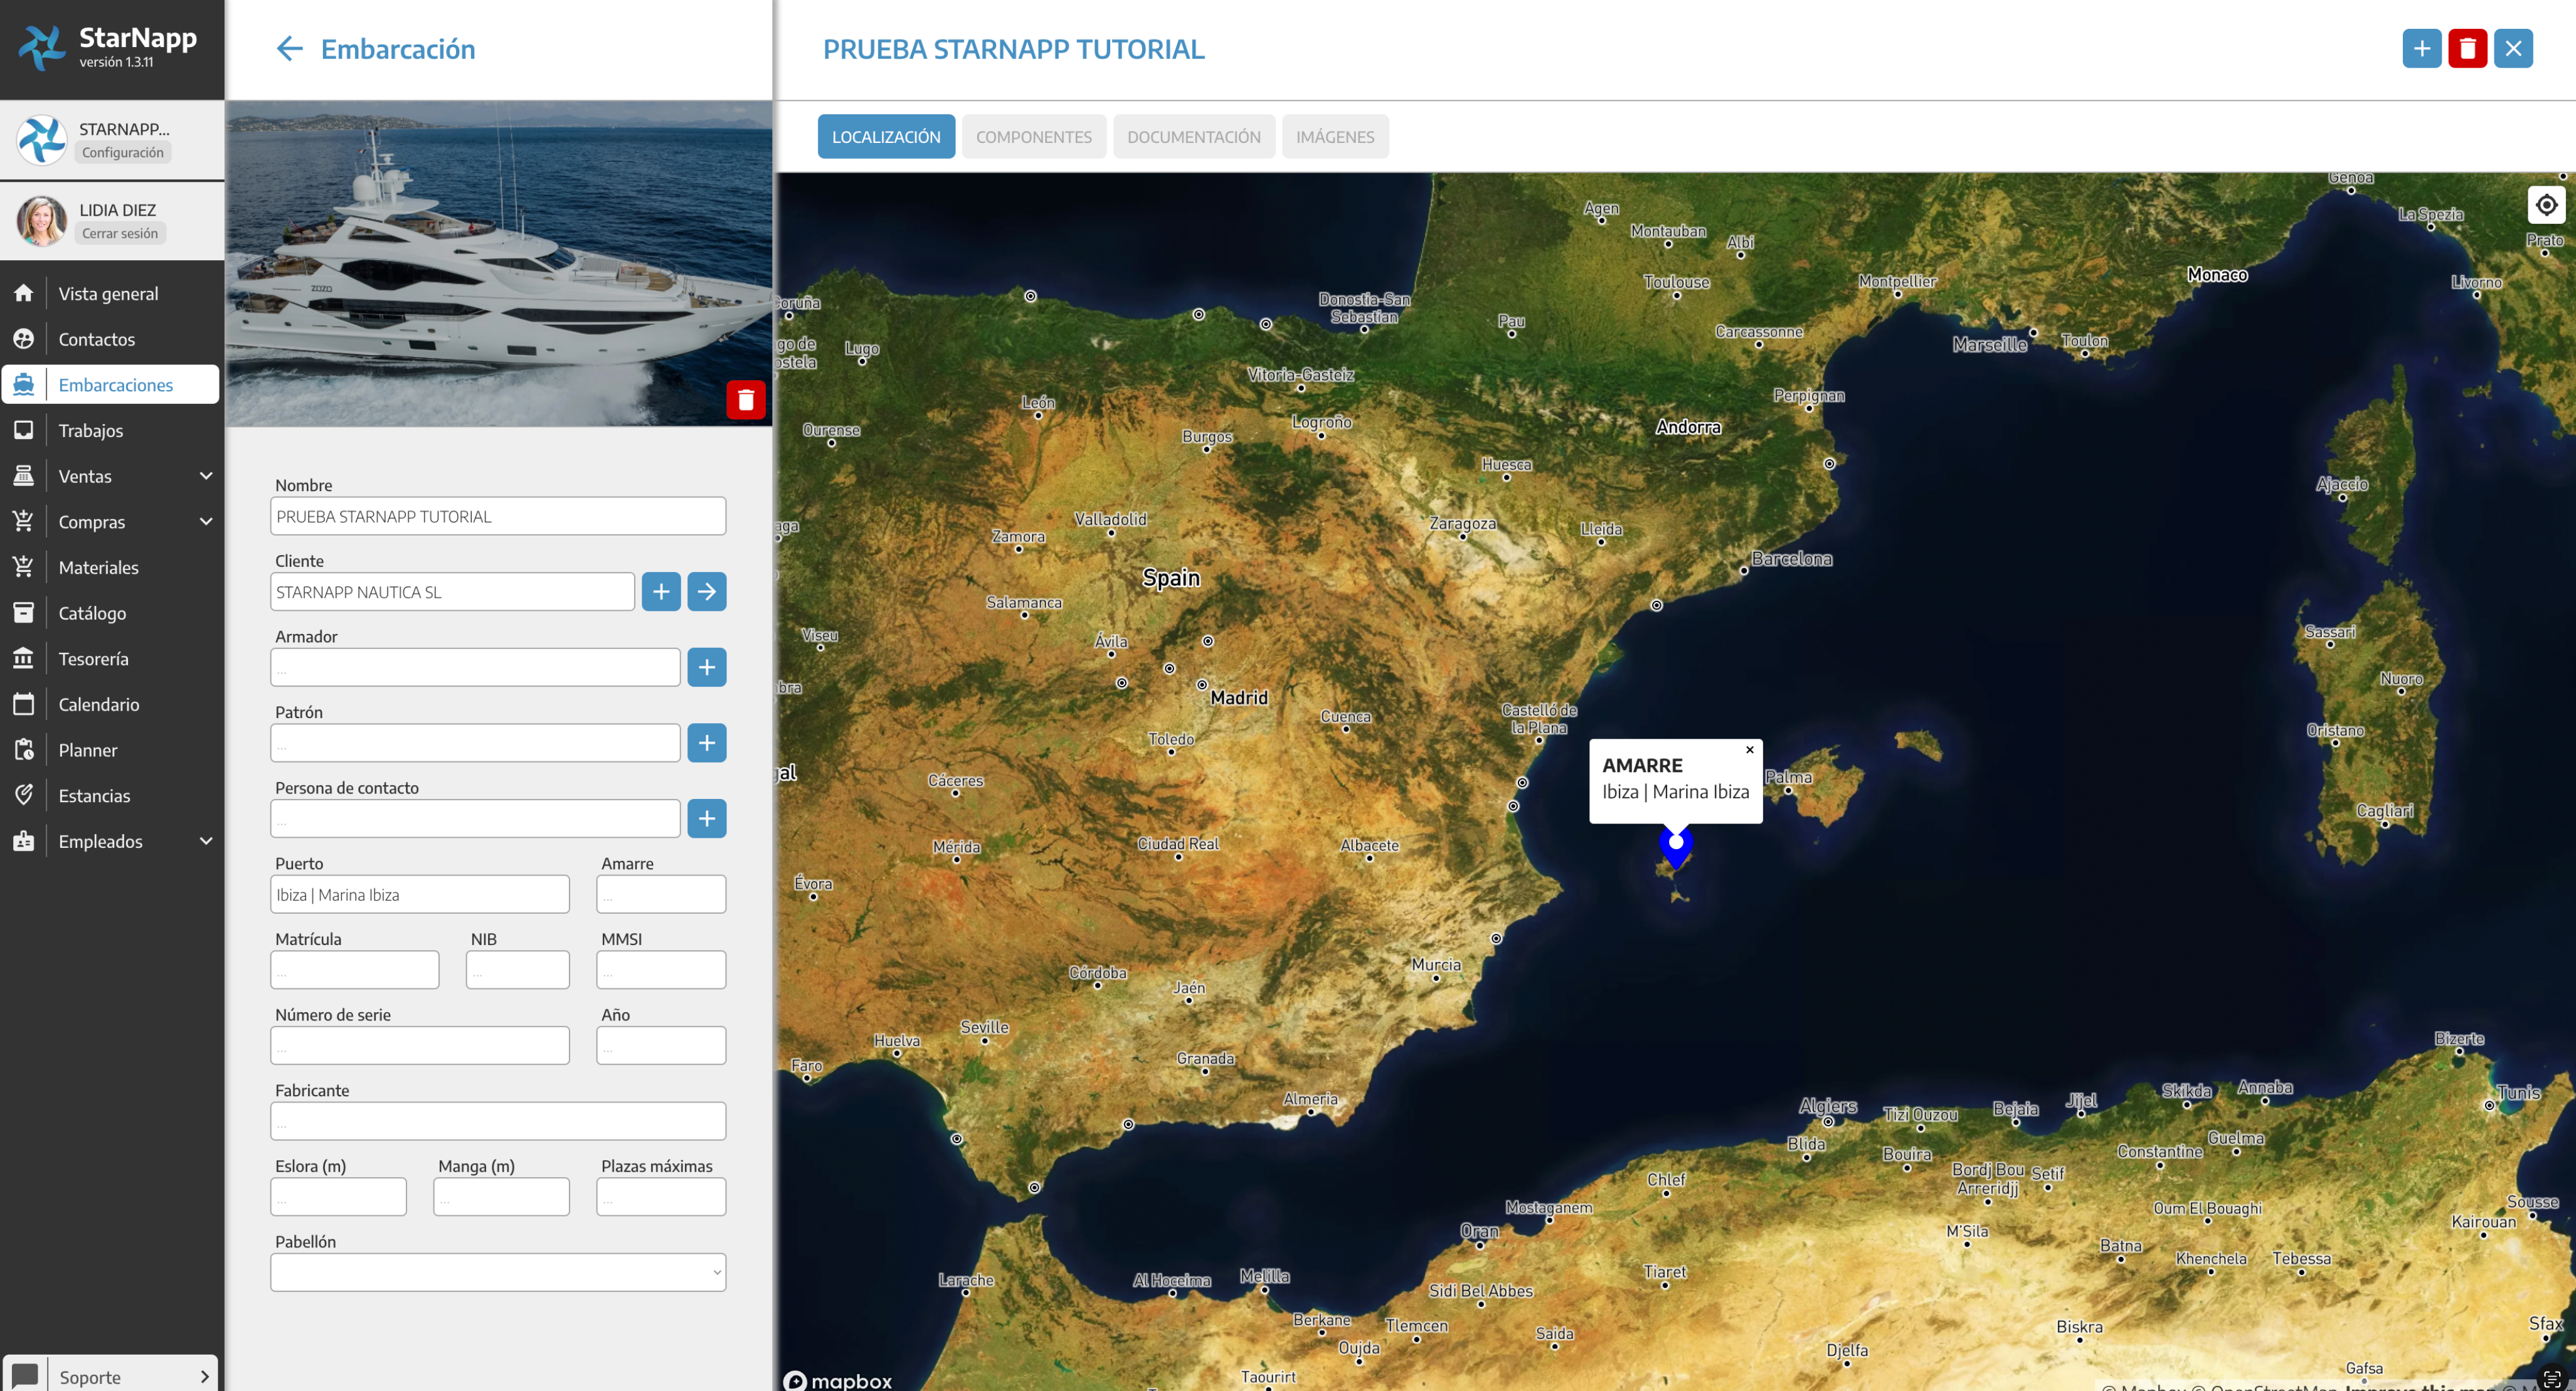
Task: Click the Cerrar sesión button
Action: point(120,233)
